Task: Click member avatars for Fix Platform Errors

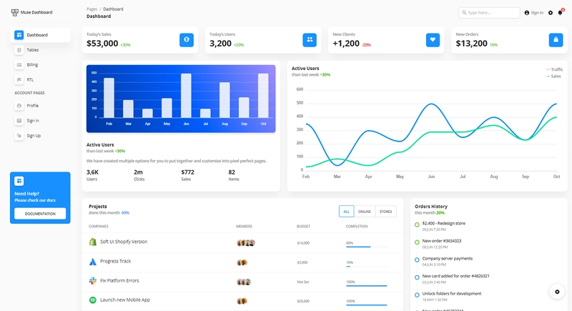Action: tap(244, 282)
